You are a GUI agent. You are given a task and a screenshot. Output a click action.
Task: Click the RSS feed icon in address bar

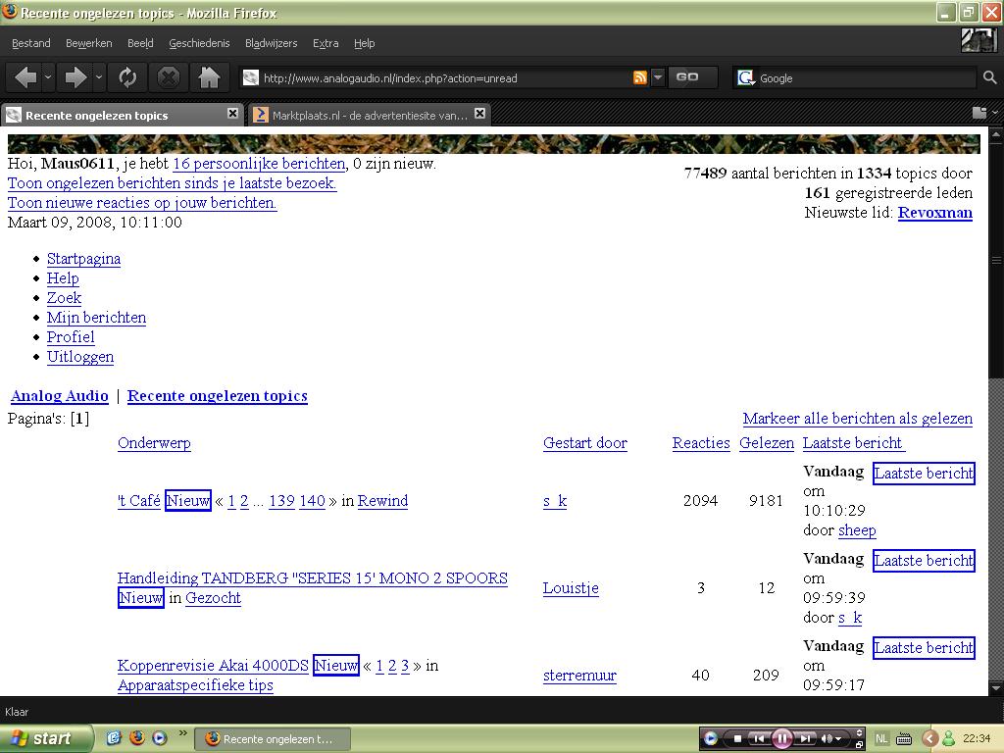640,77
